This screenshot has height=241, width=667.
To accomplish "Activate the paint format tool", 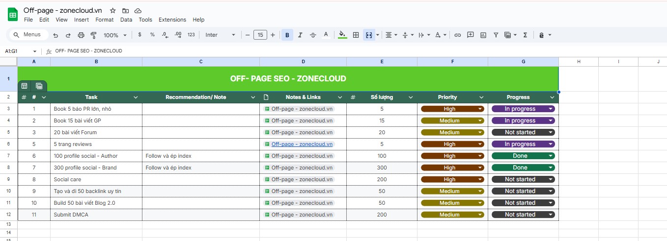I will coord(94,35).
